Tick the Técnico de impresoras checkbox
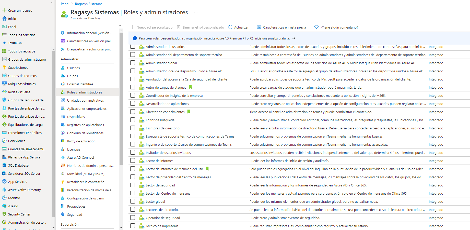 (x=133, y=226)
